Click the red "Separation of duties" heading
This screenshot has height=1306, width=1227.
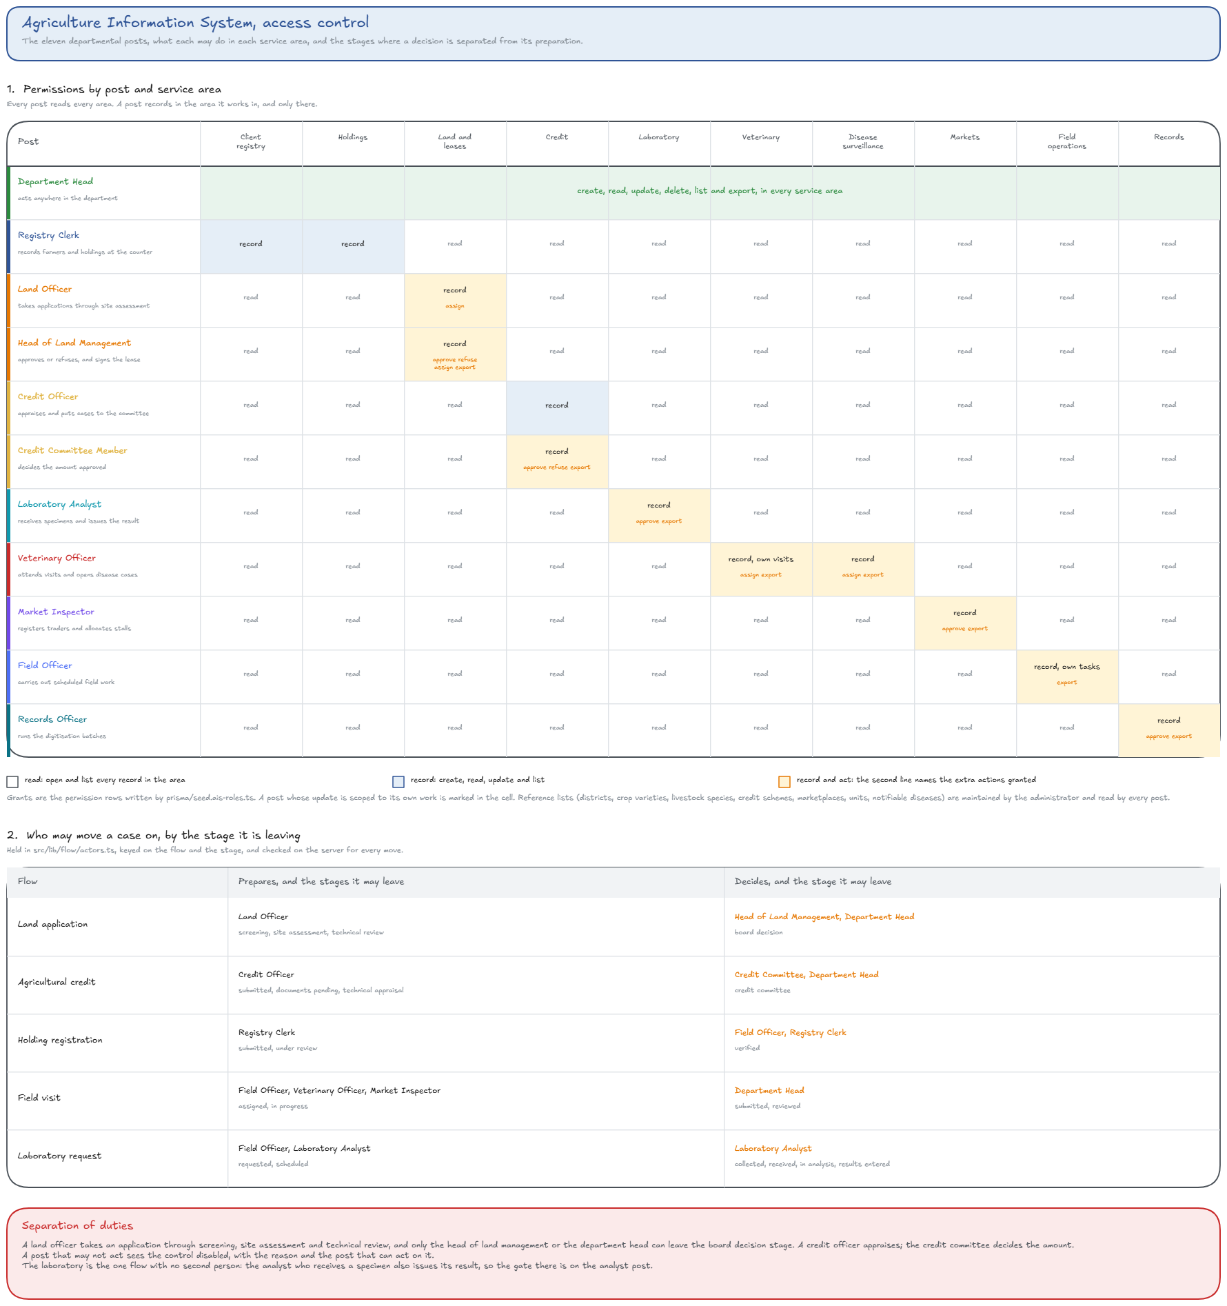[77, 1226]
